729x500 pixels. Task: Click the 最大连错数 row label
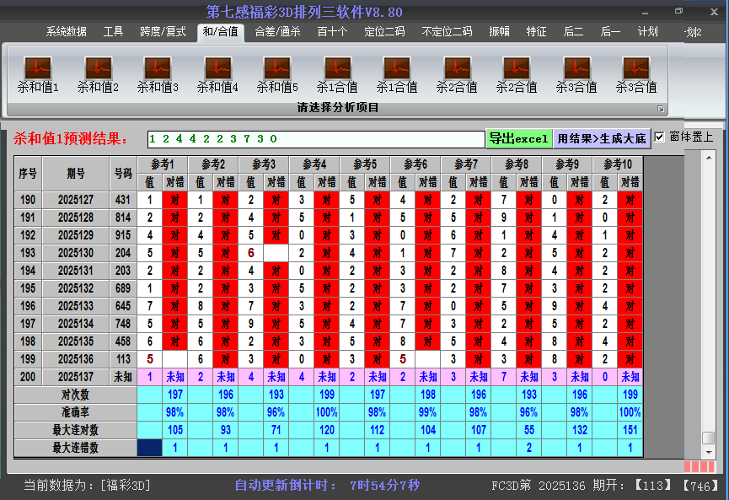tap(75, 448)
